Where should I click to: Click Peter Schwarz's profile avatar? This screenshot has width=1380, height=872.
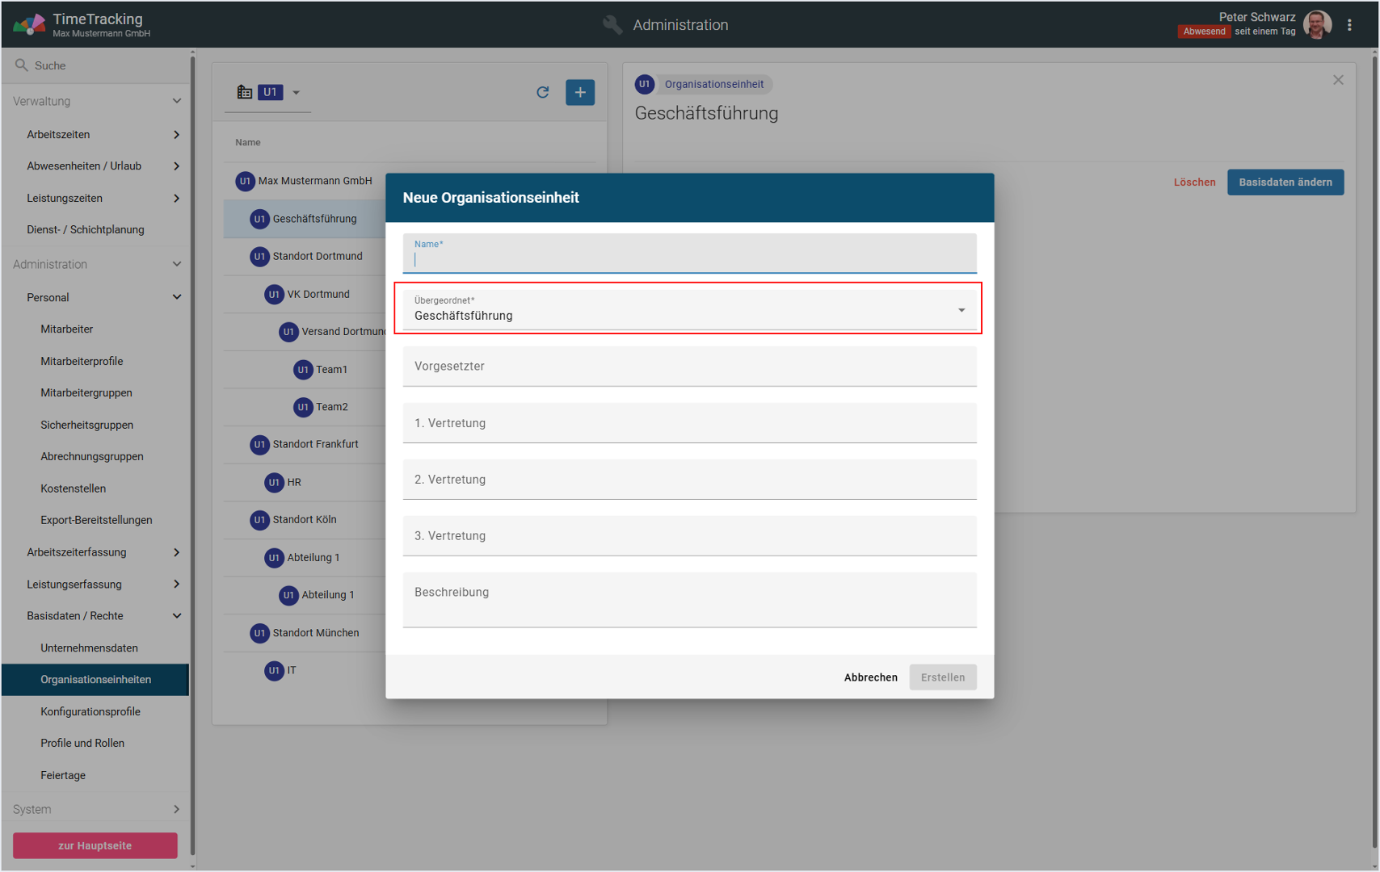[x=1318, y=25]
